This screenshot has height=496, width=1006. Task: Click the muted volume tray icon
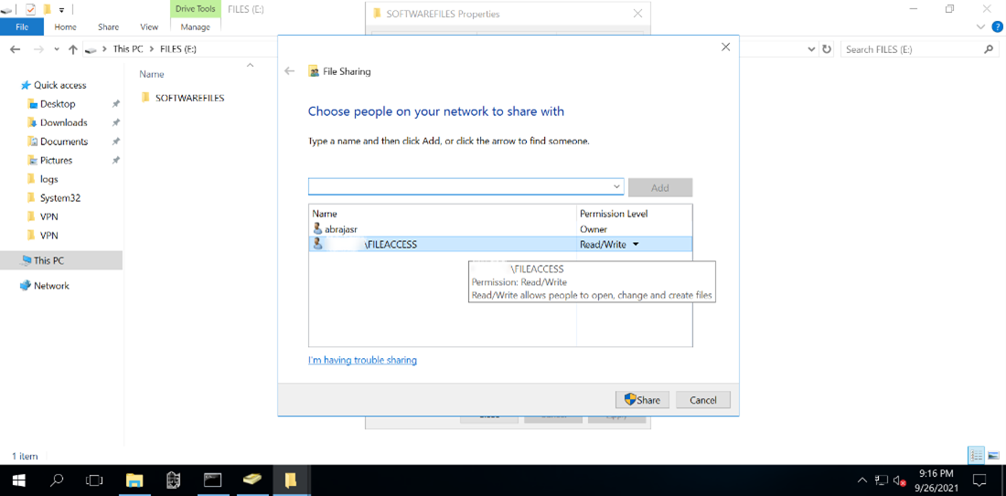tap(900, 480)
